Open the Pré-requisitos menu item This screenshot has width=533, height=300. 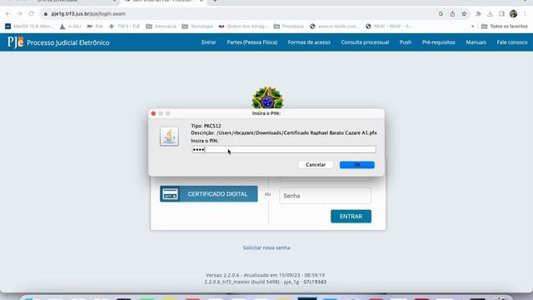pyautogui.click(x=439, y=42)
